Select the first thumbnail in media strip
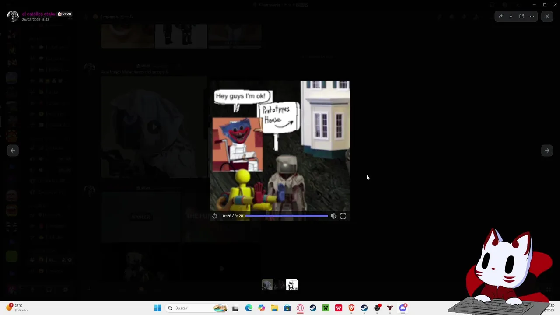This screenshot has width=560, height=315. 267,285
